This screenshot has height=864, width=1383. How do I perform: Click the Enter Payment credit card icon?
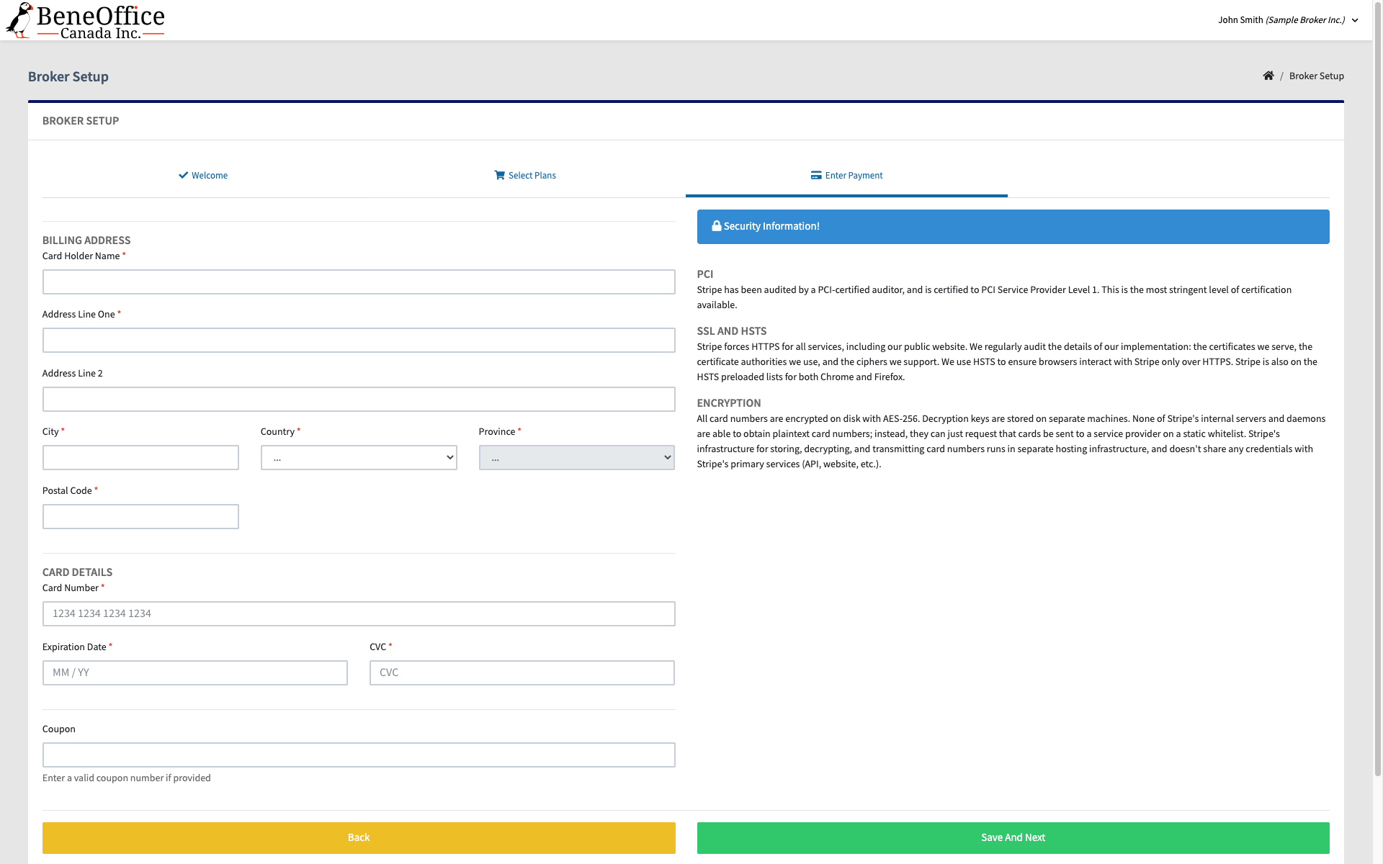point(816,175)
